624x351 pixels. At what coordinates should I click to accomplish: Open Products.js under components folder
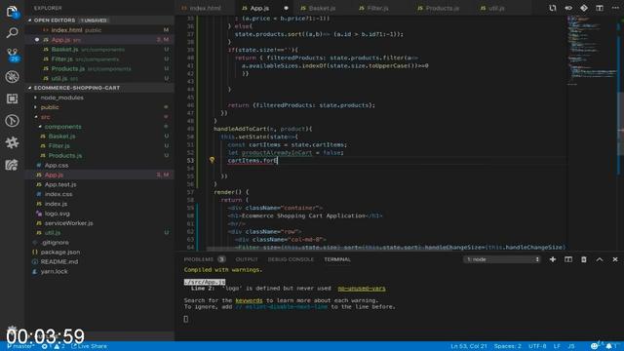[x=100, y=156]
